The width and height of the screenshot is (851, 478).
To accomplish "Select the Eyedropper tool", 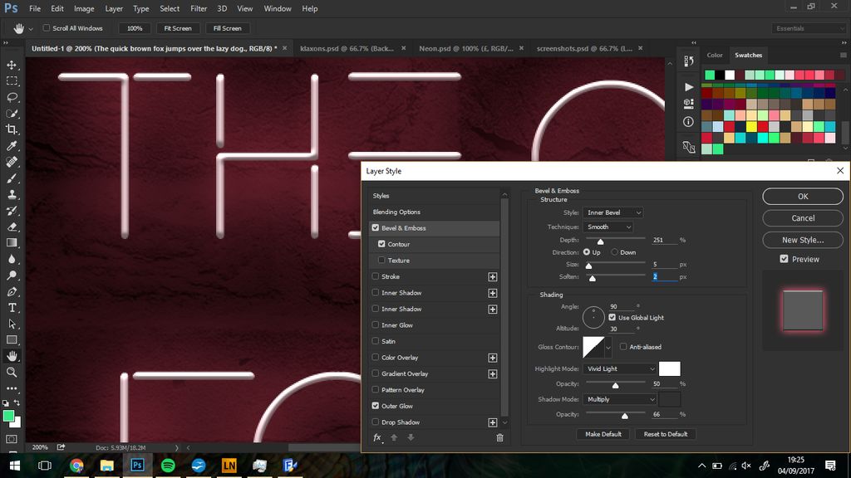I will coord(12,144).
